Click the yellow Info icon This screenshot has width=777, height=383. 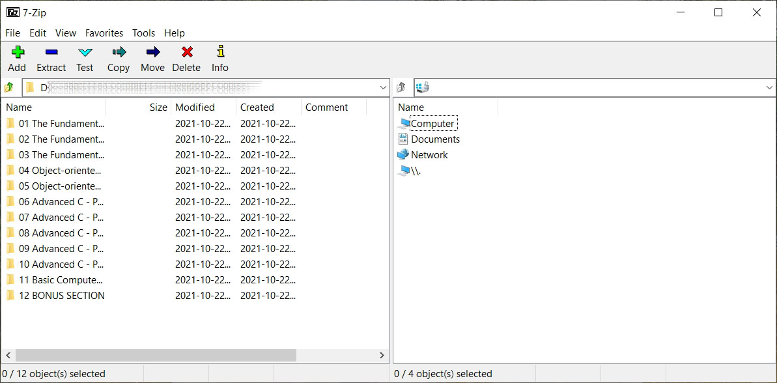220,52
